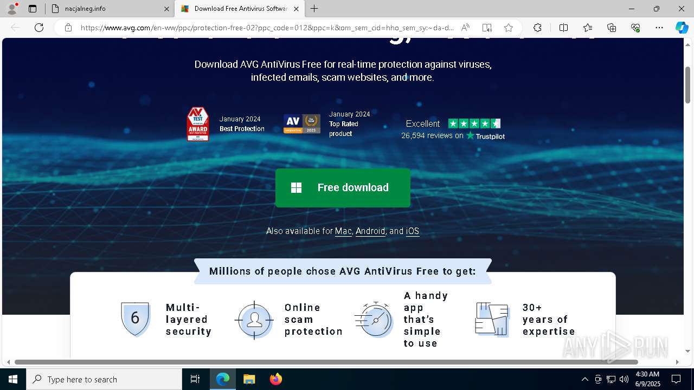Open the volume control

pos(624,379)
